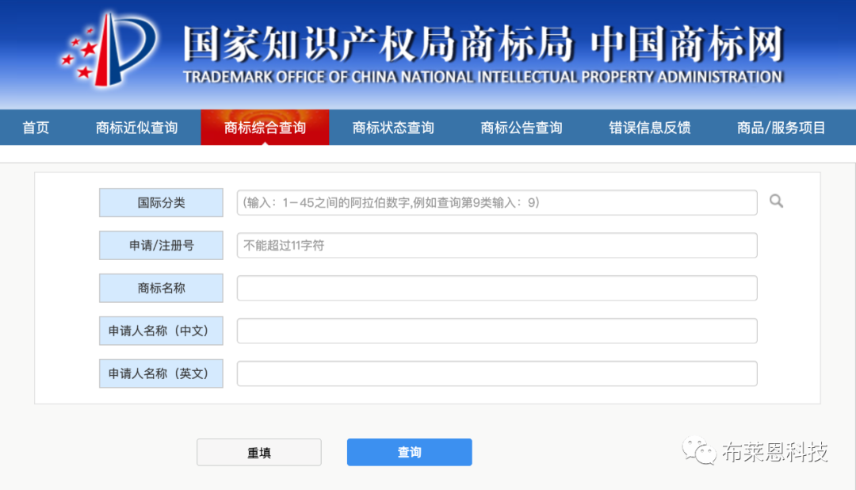Focus the 申请人名称（中文） input field
This screenshot has height=490, width=856.
click(497, 331)
